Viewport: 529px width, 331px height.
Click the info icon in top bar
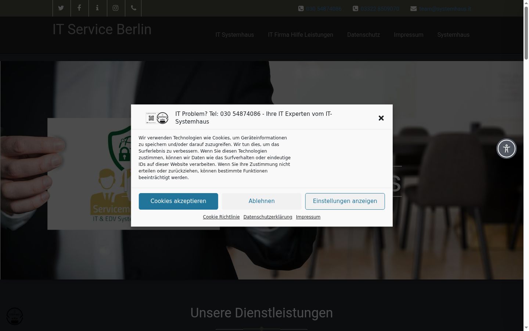click(x=97, y=8)
